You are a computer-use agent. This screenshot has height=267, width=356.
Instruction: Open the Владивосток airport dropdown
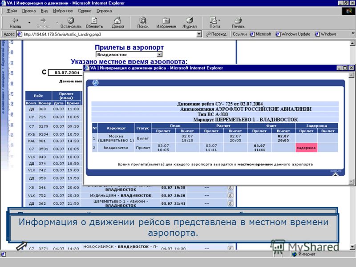click(129, 54)
